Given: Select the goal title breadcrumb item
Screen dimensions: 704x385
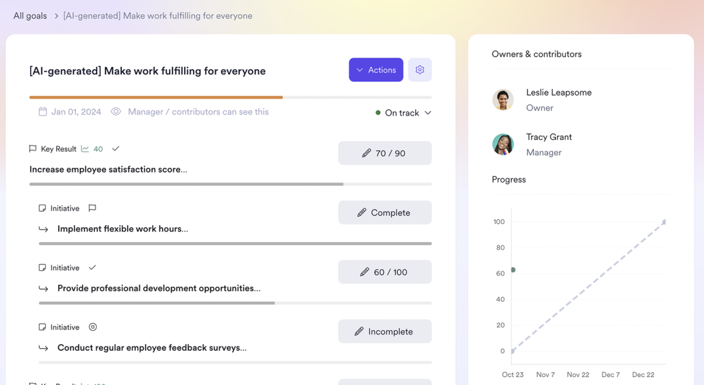Looking at the screenshot, I should 157,16.
